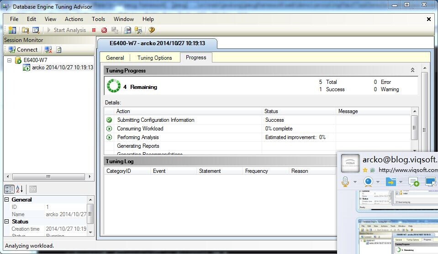This screenshot has height=254, width=438.
Task: Stop analysis with the red square icon
Action: pos(94,30)
